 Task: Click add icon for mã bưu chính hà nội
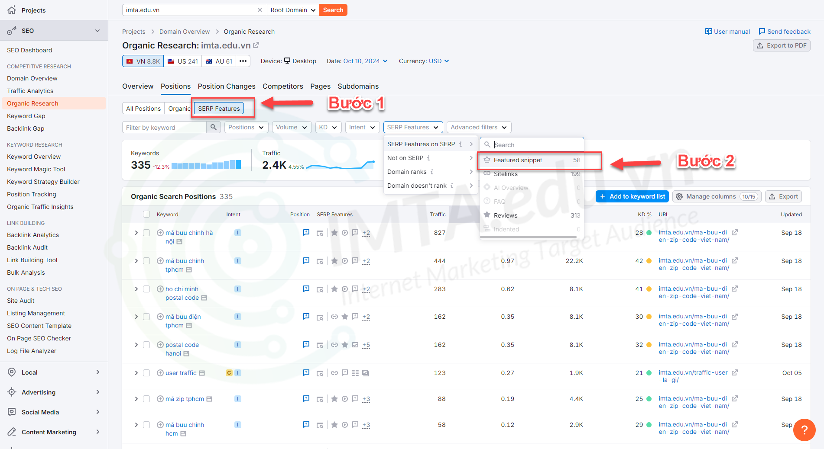click(160, 233)
